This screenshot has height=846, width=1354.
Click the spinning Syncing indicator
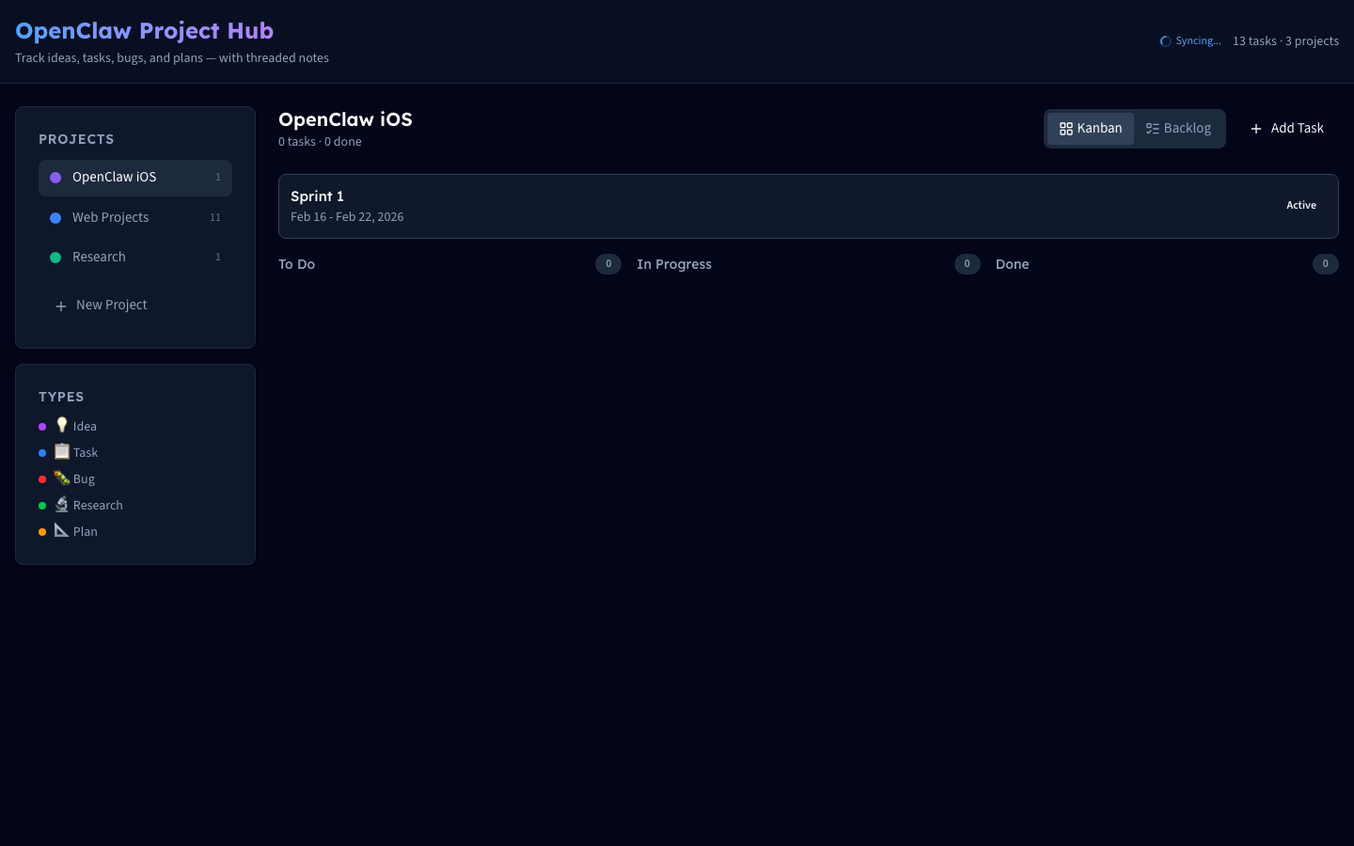[1166, 41]
